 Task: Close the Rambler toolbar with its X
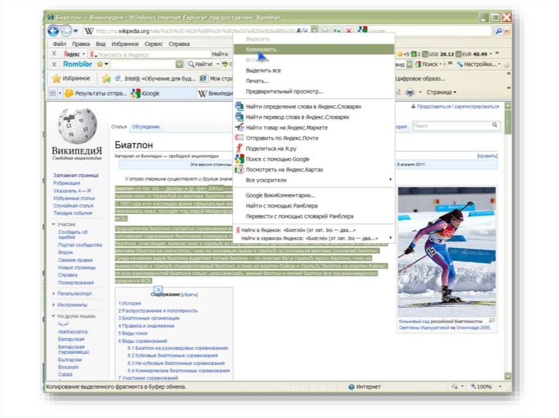click(54, 64)
